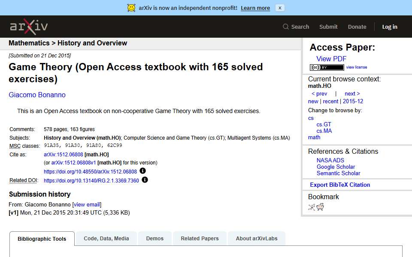Image resolution: width=412 pixels, height=257 pixels.
Task: Click view email link
Action: [87, 205]
